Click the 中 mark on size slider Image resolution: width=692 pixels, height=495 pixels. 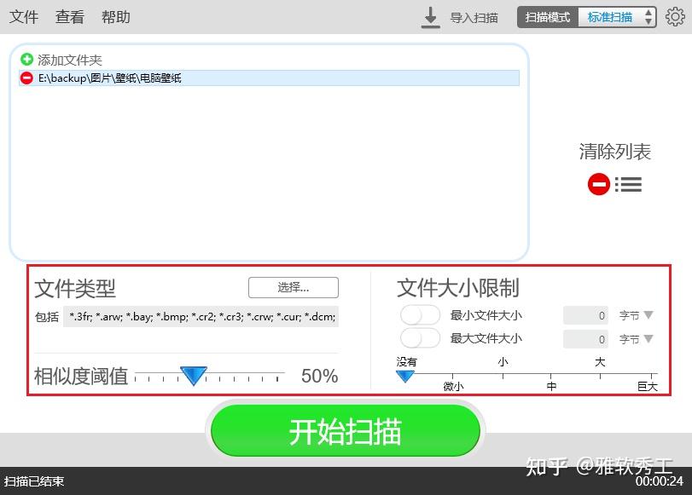click(551, 387)
